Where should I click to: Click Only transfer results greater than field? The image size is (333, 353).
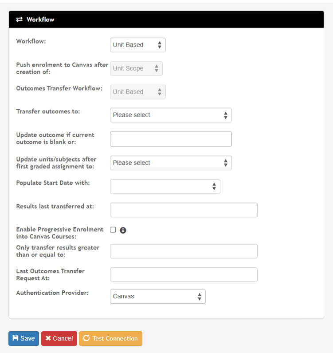coord(184,251)
